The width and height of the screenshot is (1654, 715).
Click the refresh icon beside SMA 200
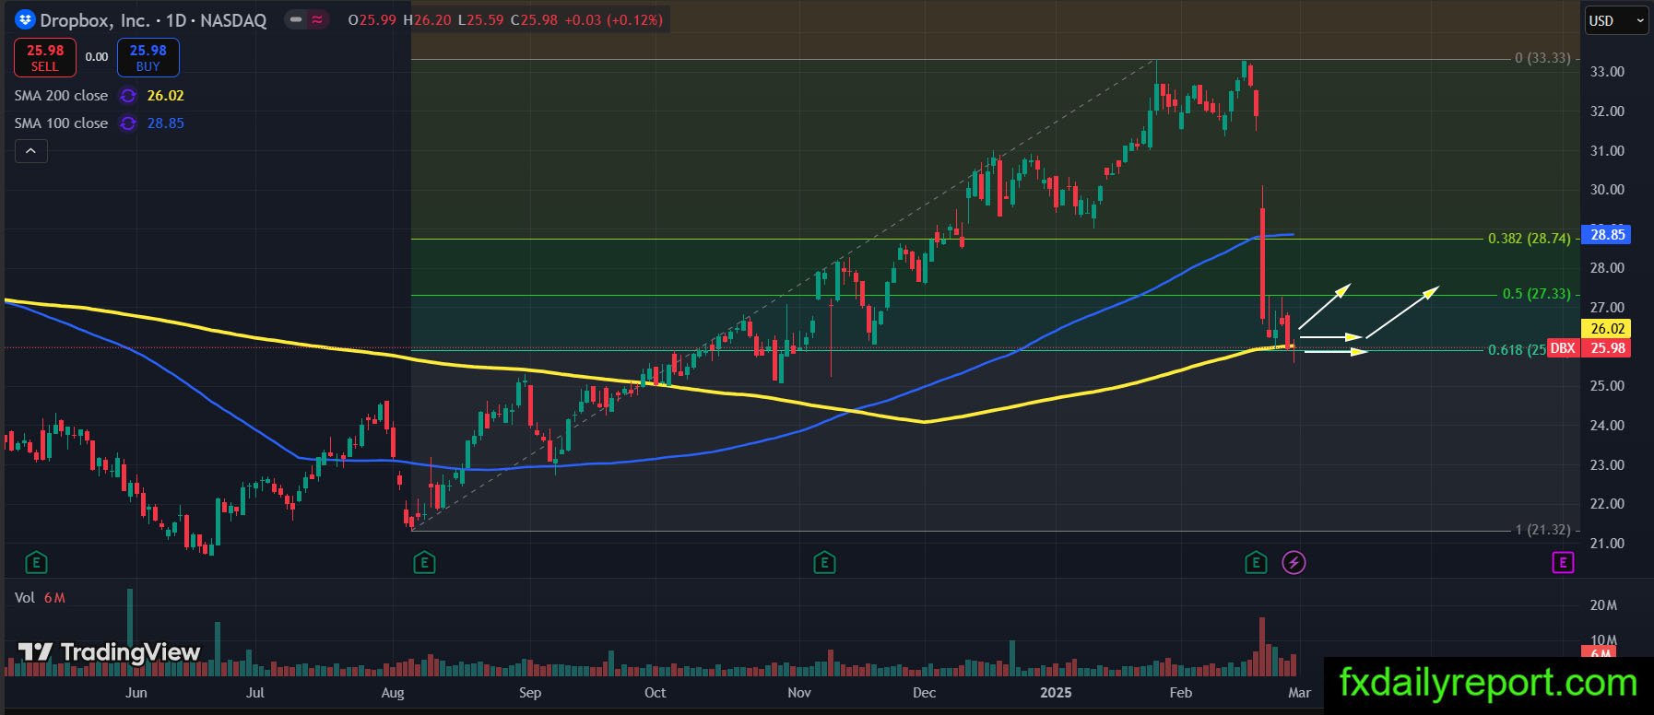[x=128, y=96]
